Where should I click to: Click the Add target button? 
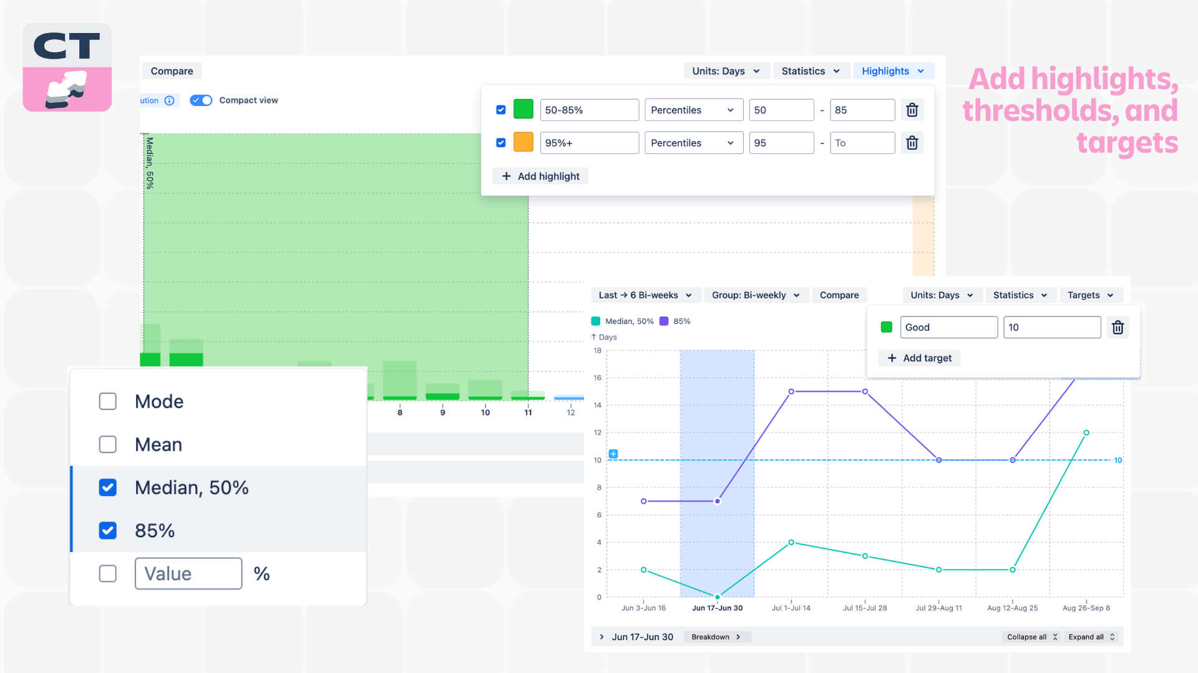[x=918, y=358]
